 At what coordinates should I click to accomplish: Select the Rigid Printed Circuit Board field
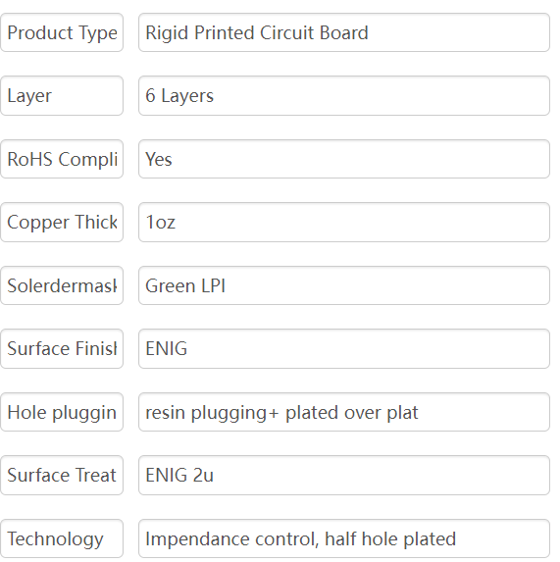344,32
